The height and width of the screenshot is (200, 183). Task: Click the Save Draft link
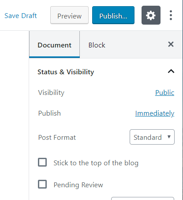(21, 16)
